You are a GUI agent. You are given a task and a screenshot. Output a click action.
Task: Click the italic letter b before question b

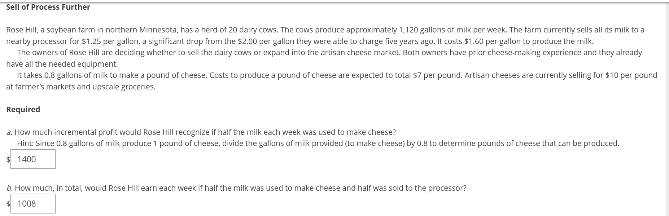9,187
